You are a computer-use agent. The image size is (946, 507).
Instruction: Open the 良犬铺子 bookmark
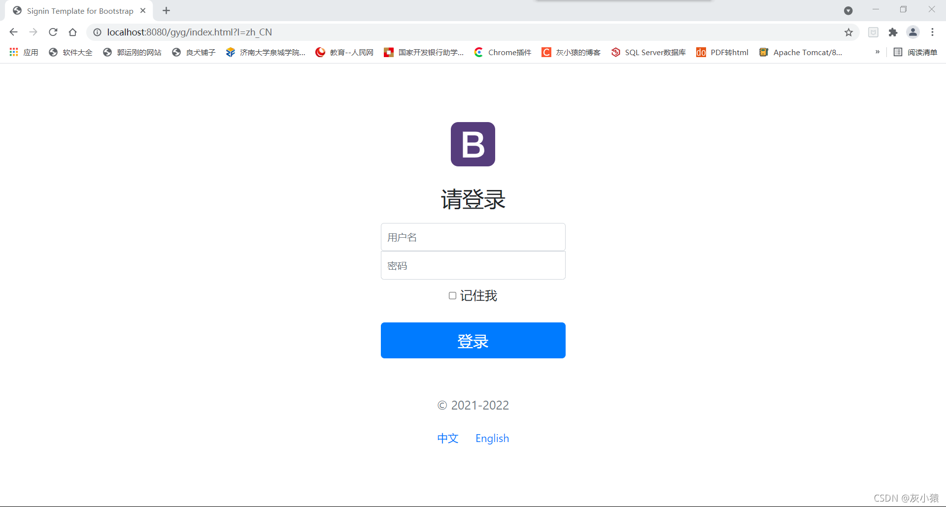194,52
